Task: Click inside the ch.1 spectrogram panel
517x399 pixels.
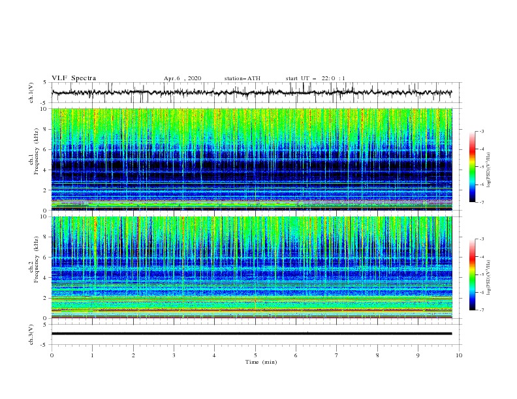Action: 251,159
